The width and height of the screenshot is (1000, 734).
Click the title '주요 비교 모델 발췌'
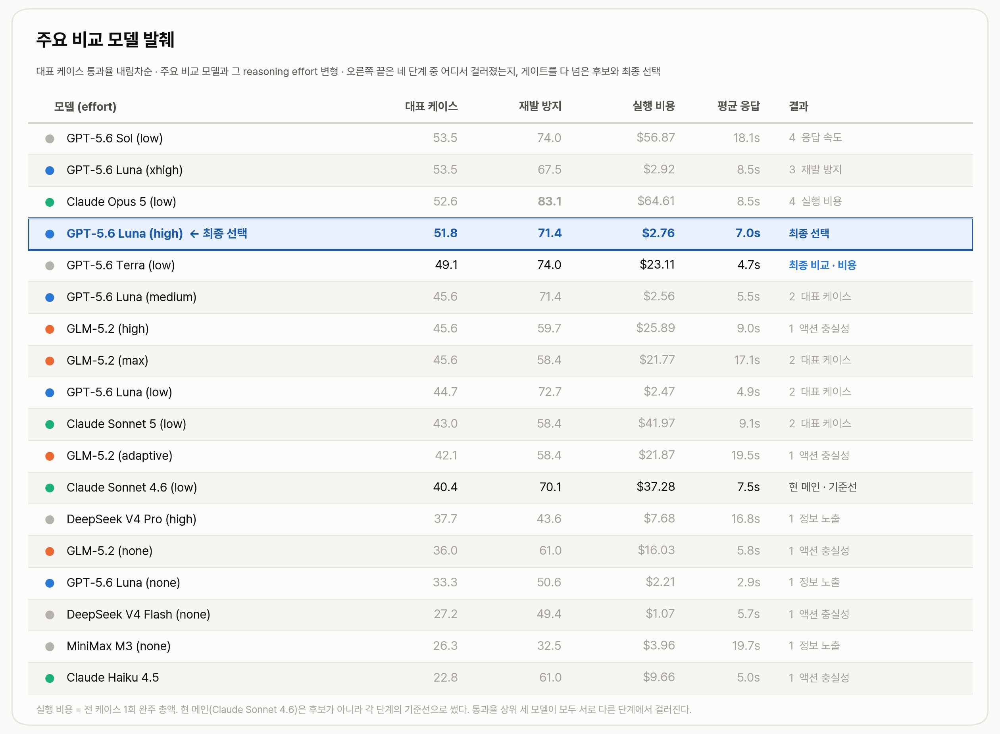pos(105,39)
